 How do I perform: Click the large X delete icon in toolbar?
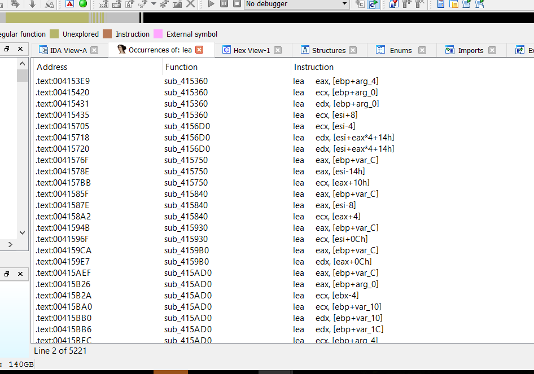[x=191, y=4]
